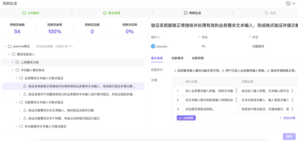Viewport: 298px width, 141px height.
Task: Collapse the jasmine测试 root node
Action: 5,46
